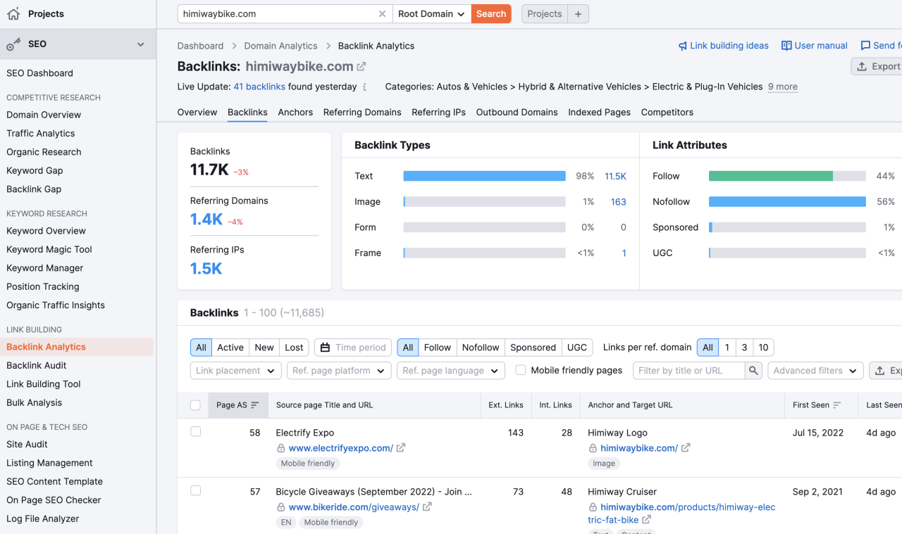Screen dimensions: 902x534
Task: Switch to the Outbound Domains tab
Action: (517, 113)
